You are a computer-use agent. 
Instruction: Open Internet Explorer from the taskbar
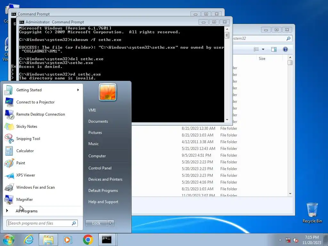[x=29, y=240]
